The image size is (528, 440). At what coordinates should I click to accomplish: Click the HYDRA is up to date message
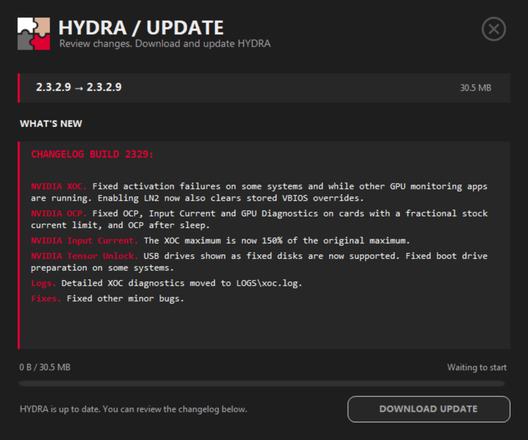click(x=133, y=409)
